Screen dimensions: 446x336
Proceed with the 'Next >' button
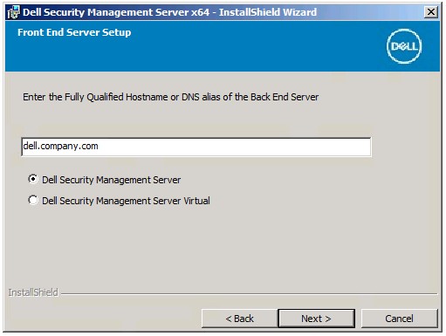click(x=317, y=319)
